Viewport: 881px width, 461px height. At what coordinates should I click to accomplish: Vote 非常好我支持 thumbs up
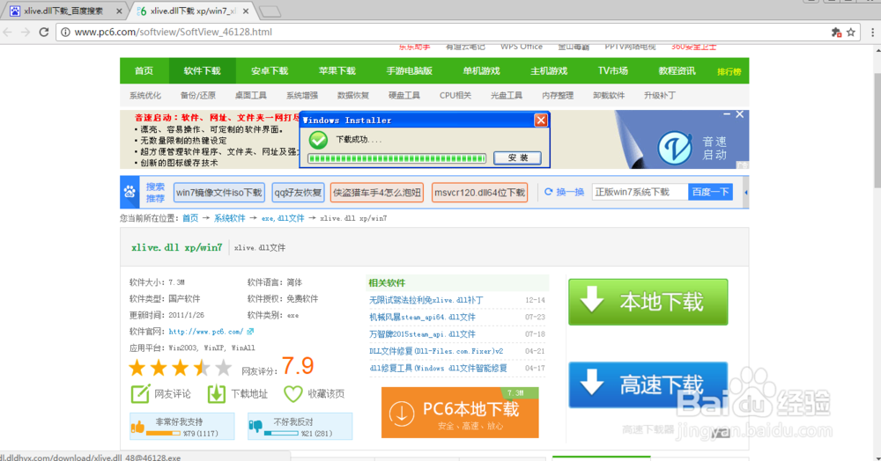(182, 426)
